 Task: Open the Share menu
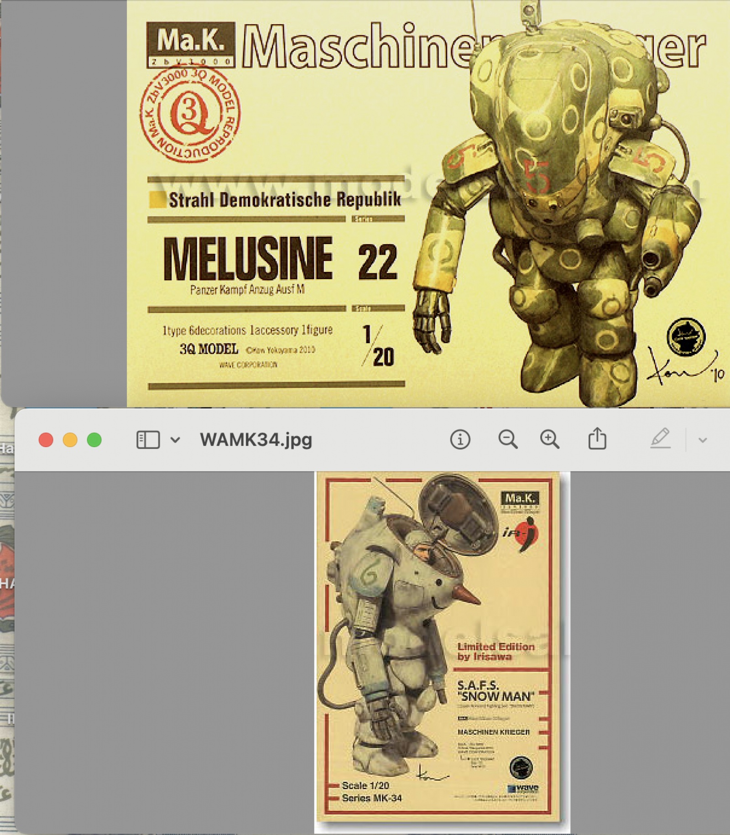point(597,439)
